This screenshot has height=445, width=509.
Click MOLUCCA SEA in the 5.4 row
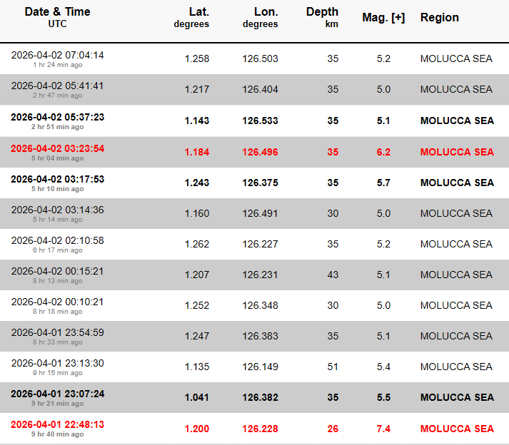tap(456, 367)
